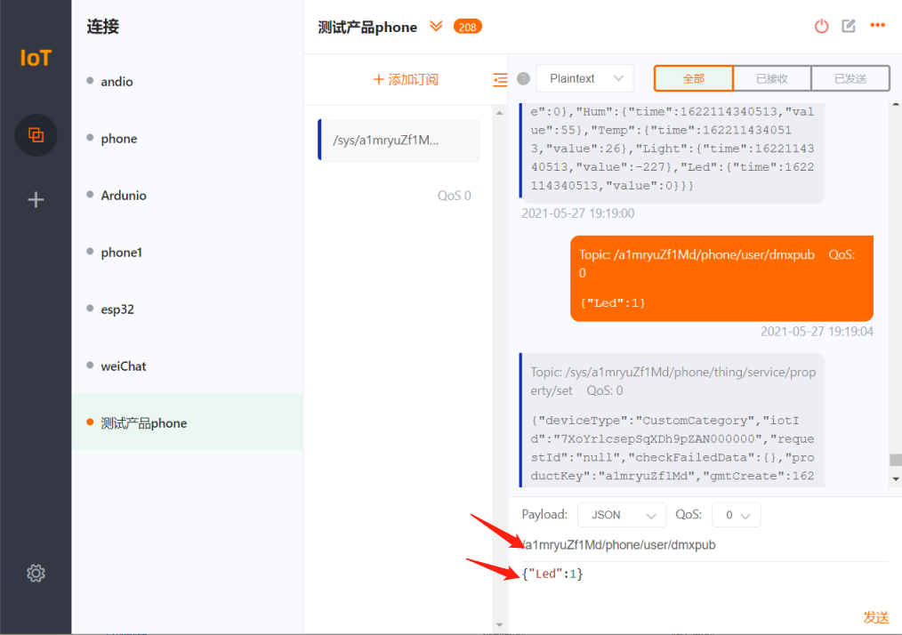Open the QoS 0 dropdown
Viewport: 902px width, 635px height.
737,515
